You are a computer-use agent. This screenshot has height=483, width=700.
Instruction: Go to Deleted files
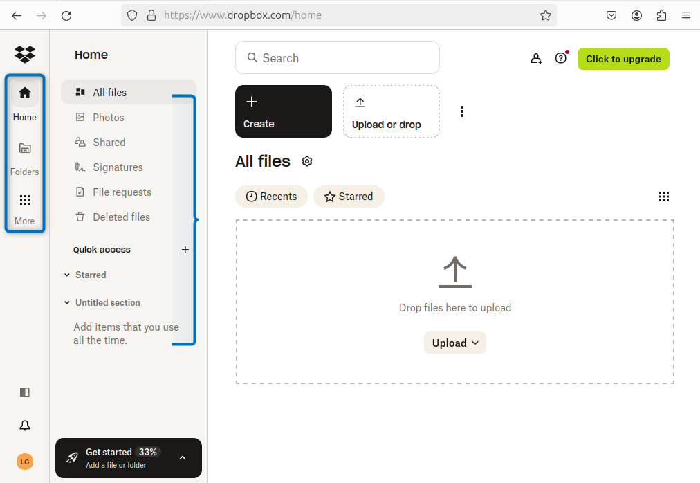click(121, 217)
